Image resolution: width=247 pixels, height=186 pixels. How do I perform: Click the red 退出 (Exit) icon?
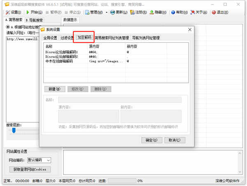click(214, 12)
